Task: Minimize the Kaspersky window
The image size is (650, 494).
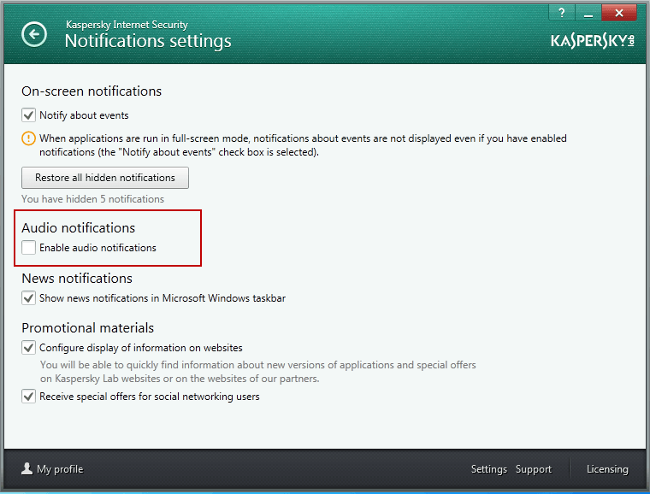Action: pyautogui.click(x=588, y=13)
